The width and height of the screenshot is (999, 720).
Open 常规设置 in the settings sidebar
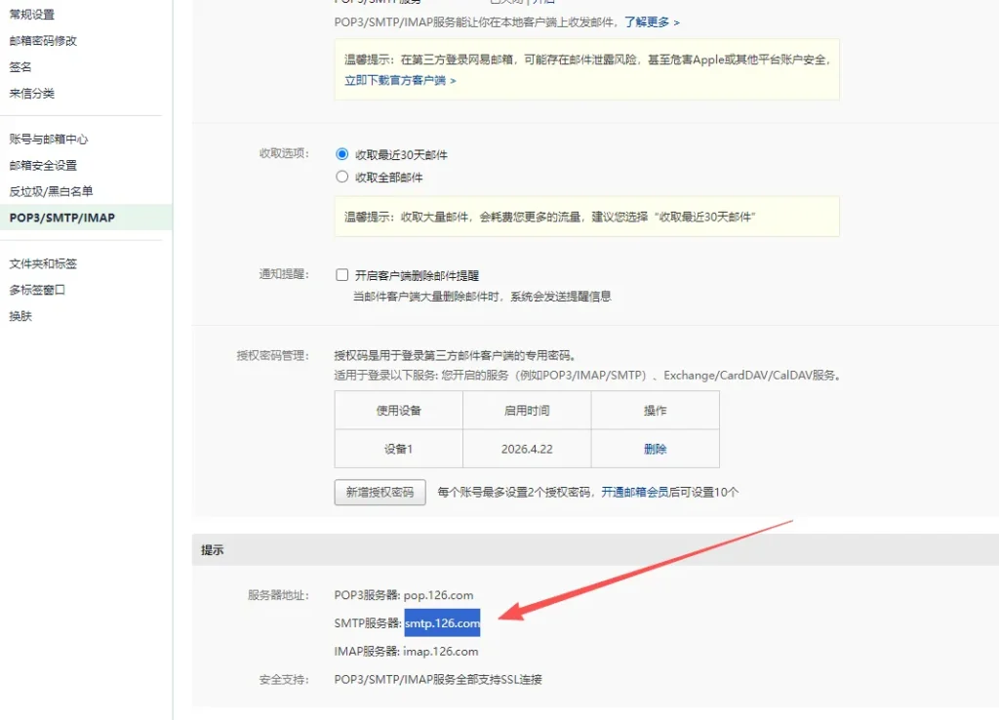coord(32,15)
